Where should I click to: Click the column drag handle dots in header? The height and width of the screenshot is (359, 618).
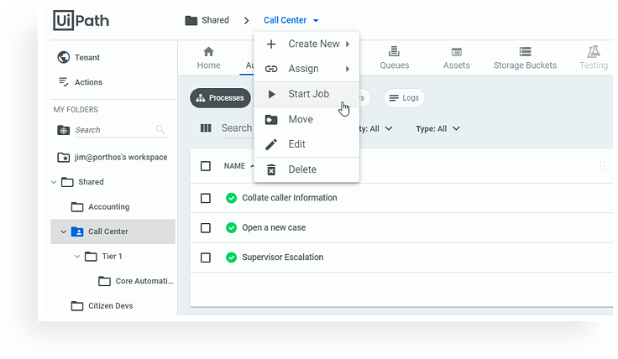pyautogui.click(x=602, y=166)
